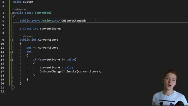Viewport: 188px width, 106px height.
Task: Click the 'int' type on line 7
Action: click(36, 29)
